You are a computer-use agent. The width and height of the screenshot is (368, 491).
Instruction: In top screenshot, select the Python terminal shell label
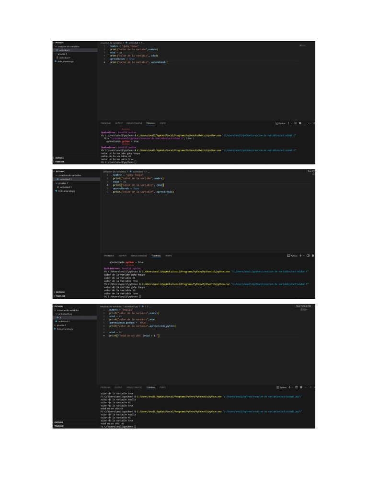pos(281,123)
